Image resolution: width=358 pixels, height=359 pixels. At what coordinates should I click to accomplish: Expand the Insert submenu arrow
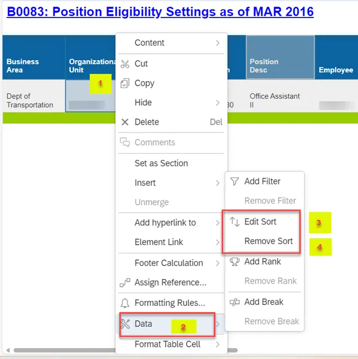tap(218, 183)
